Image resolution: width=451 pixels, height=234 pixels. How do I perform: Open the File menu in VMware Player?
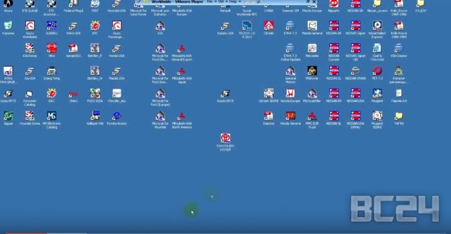coord(210,2)
